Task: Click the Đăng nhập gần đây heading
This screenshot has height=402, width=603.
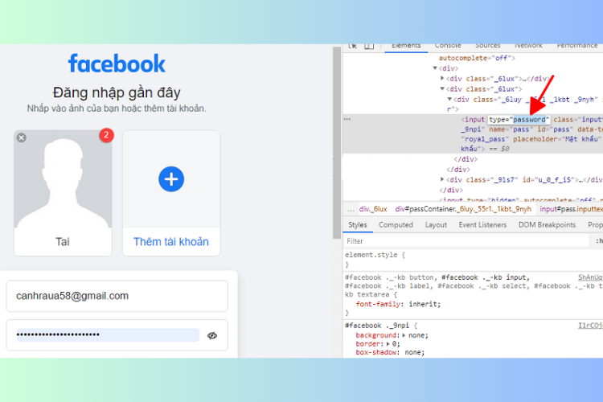Action: (x=117, y=92)
